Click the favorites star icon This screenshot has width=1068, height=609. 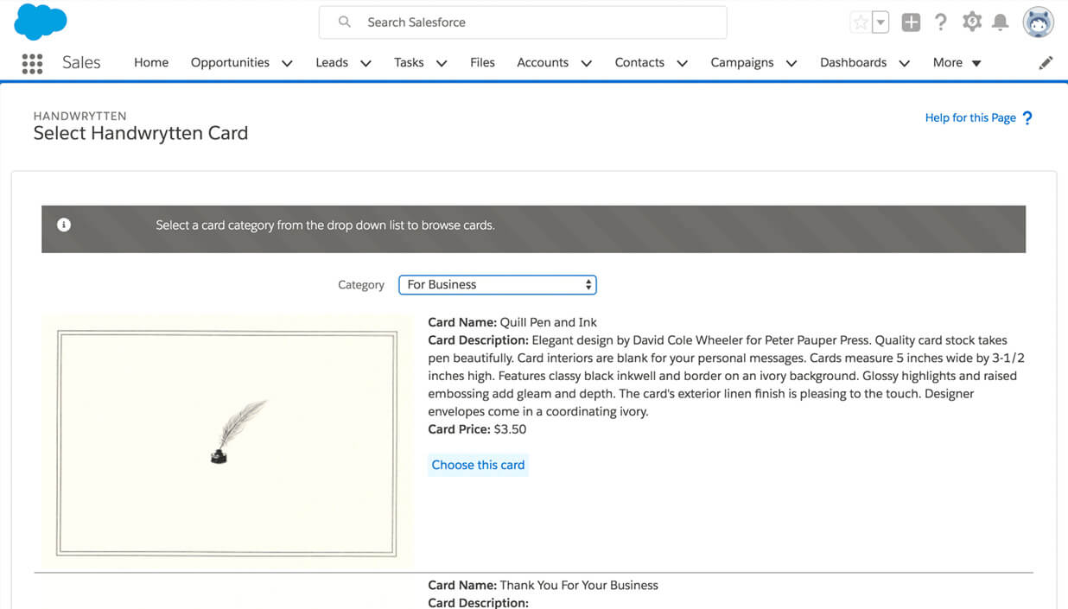[860, 23]
